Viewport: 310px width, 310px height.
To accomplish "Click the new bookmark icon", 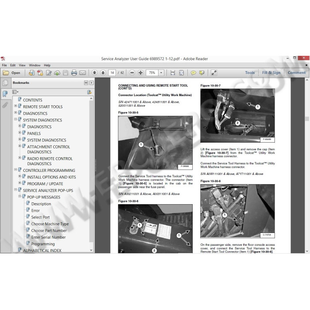I will pos(89,92).
